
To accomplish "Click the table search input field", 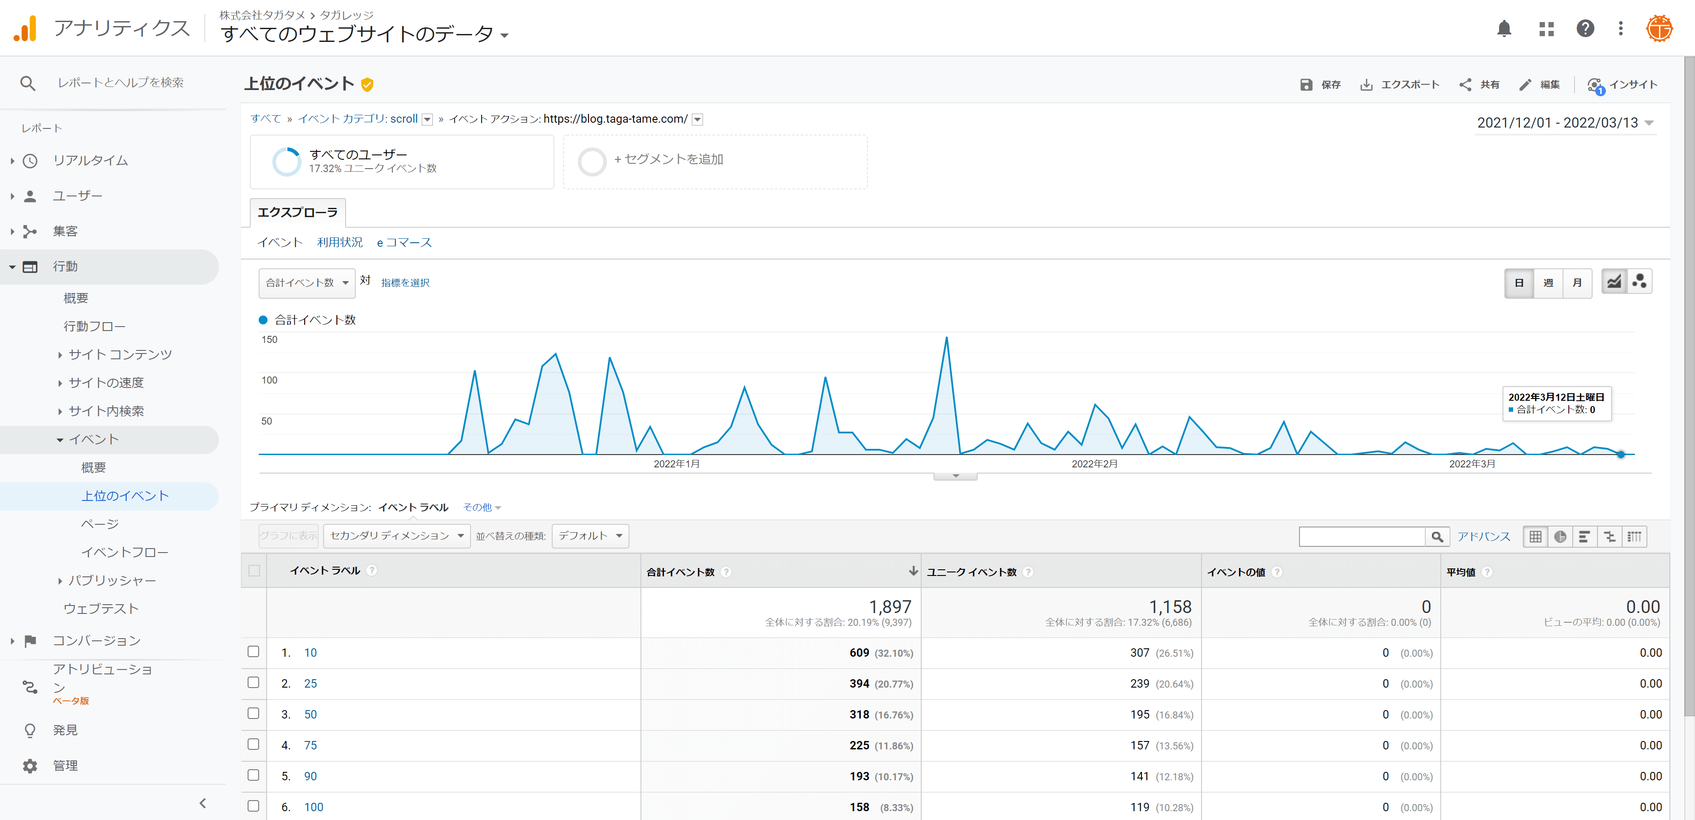I will (1362, 536).
